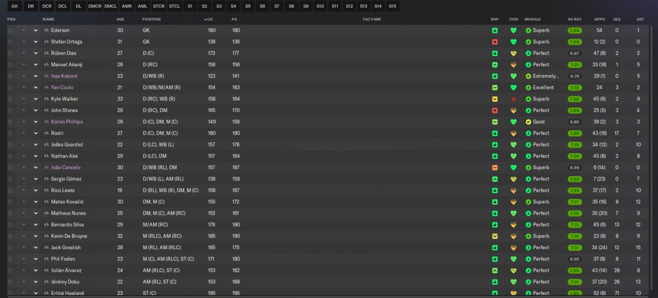Toggle the picked checkmark for Ederson
The image size is (658, 298).
[10, 30]
